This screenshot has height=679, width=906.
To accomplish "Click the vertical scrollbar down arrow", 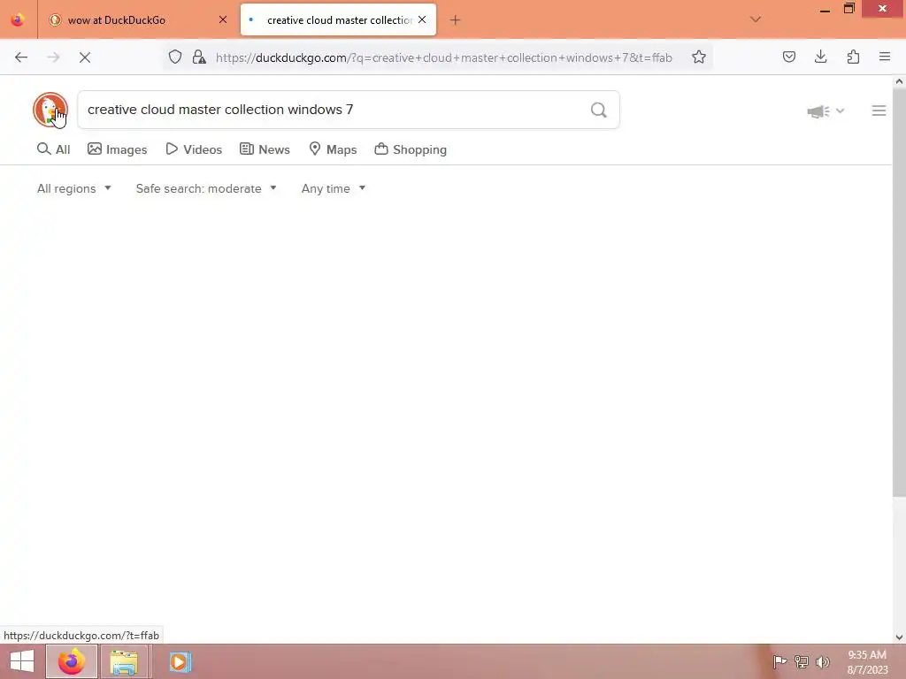I will [899, 637].
